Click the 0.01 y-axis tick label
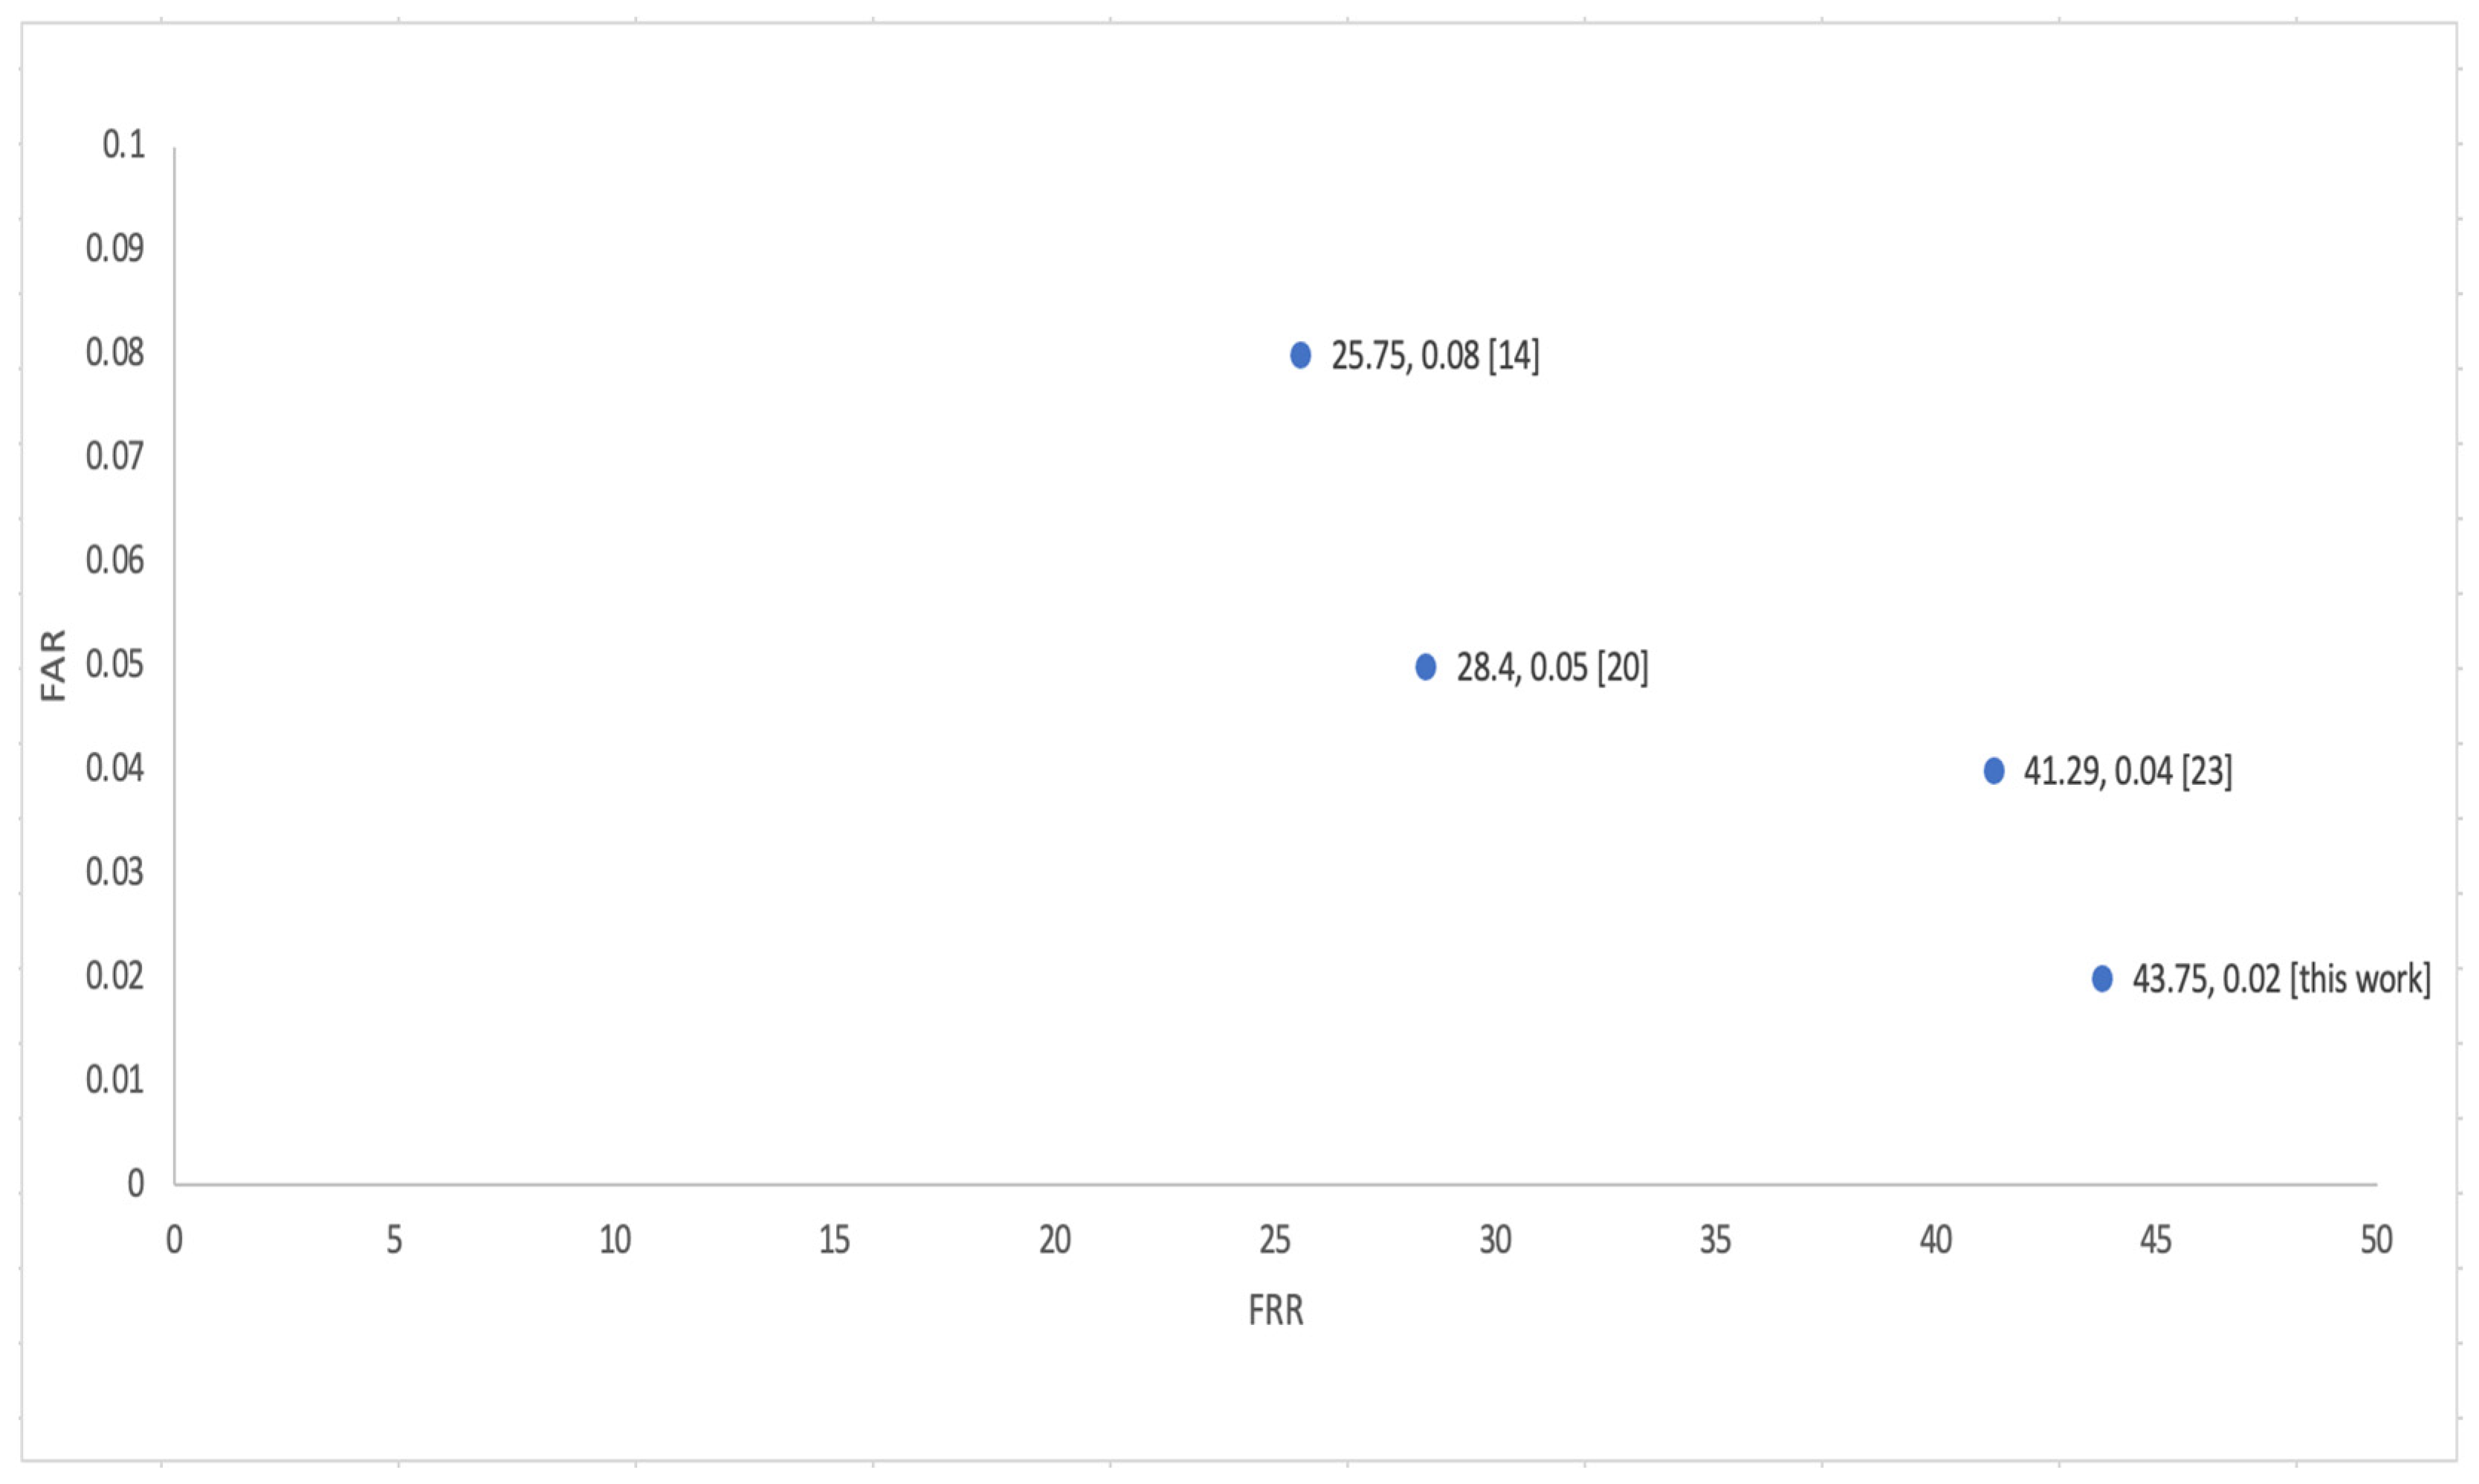The image size is (2479, 1484). (114, 1080)
